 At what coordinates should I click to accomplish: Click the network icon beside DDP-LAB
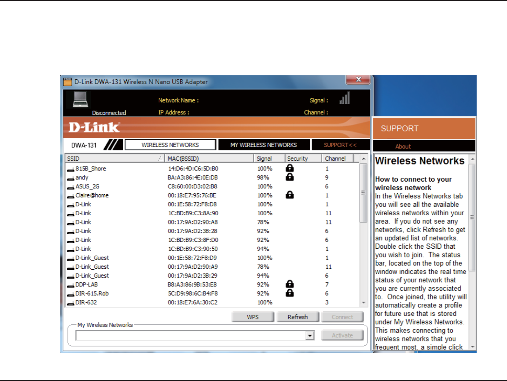71,285
